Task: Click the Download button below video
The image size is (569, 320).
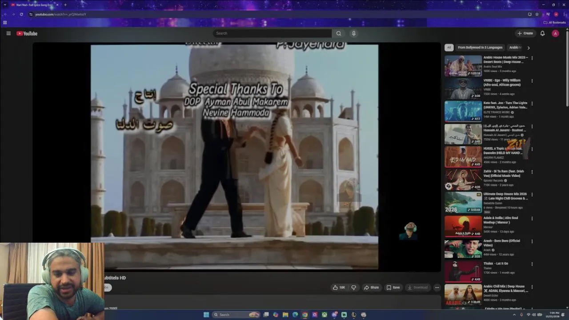Action: click(417, 288)
